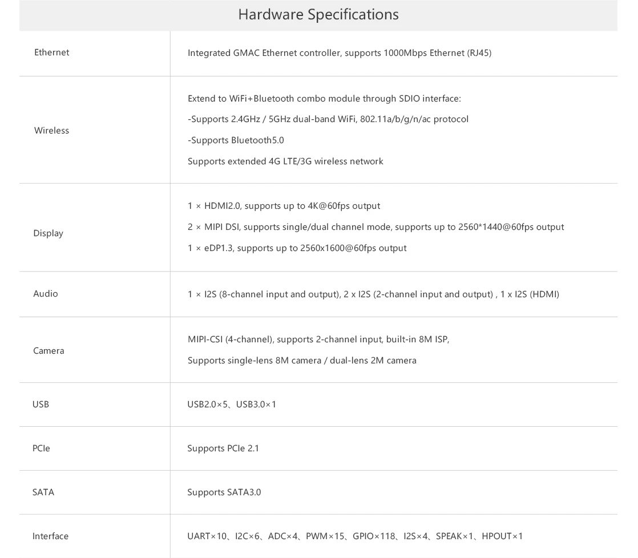Click the Wireless row label
638x558 pixels.
51,131
